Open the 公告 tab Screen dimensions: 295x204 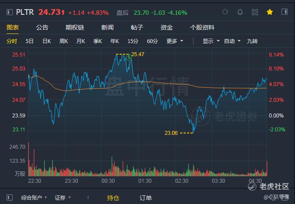point(42,27)
